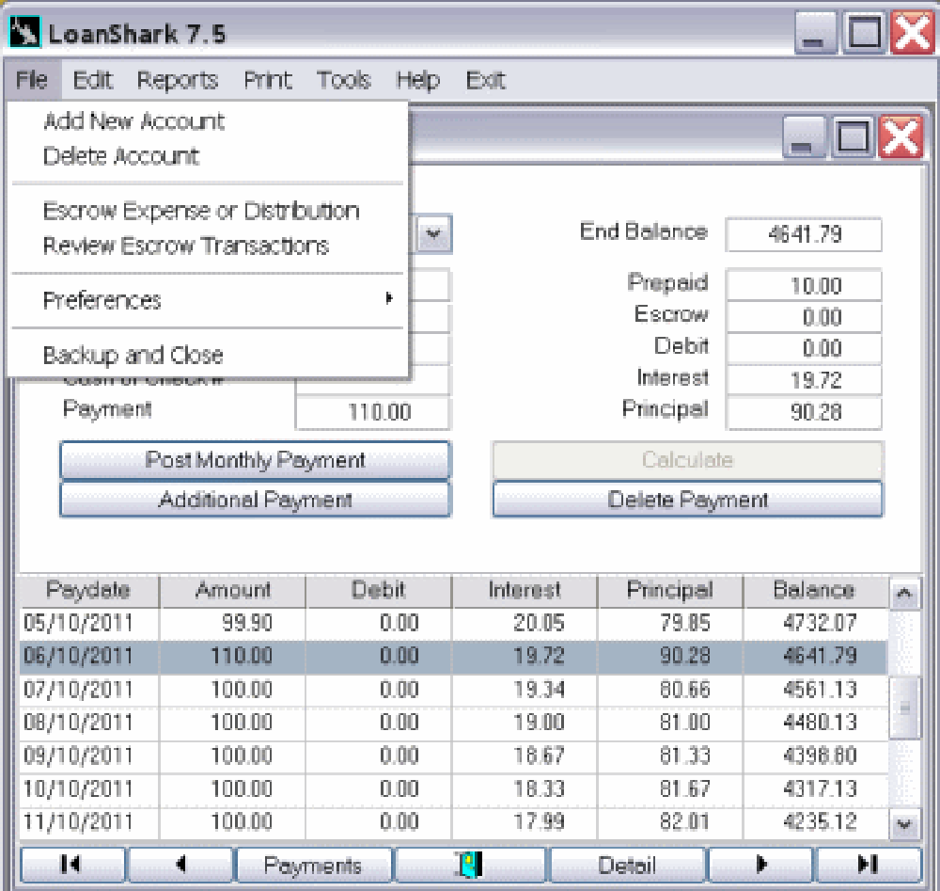Screen dimensions: 940x891
Task: Open the Tools menu
Action: (x=344, y=80)
